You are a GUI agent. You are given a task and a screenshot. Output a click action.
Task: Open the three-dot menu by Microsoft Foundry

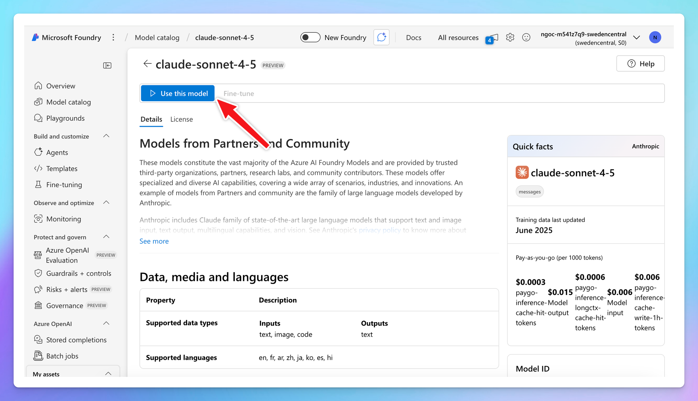pyautogui.click(x=113, y=38)
